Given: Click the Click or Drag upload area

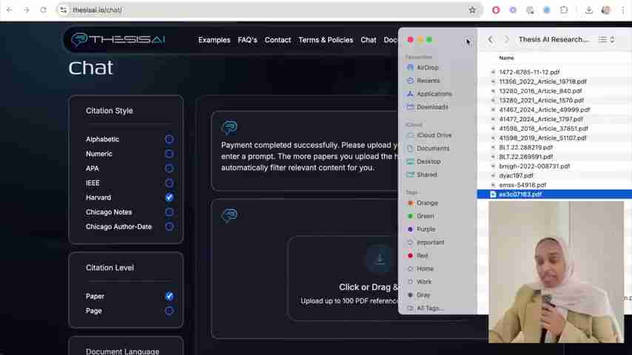Looking at the screenshot, I should point(343,278).
